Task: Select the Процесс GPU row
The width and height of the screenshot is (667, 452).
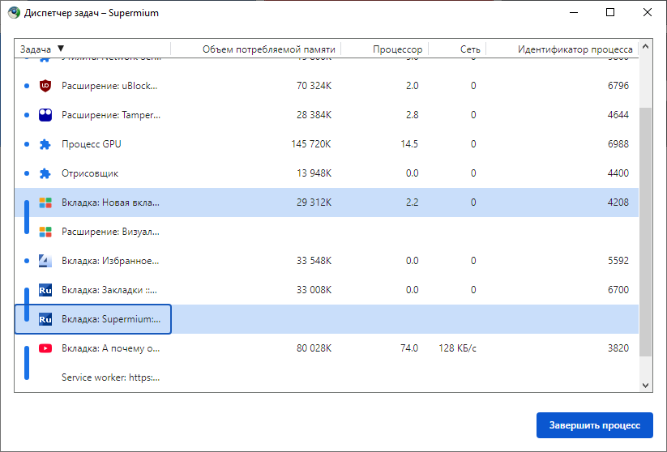Action: 327,144
